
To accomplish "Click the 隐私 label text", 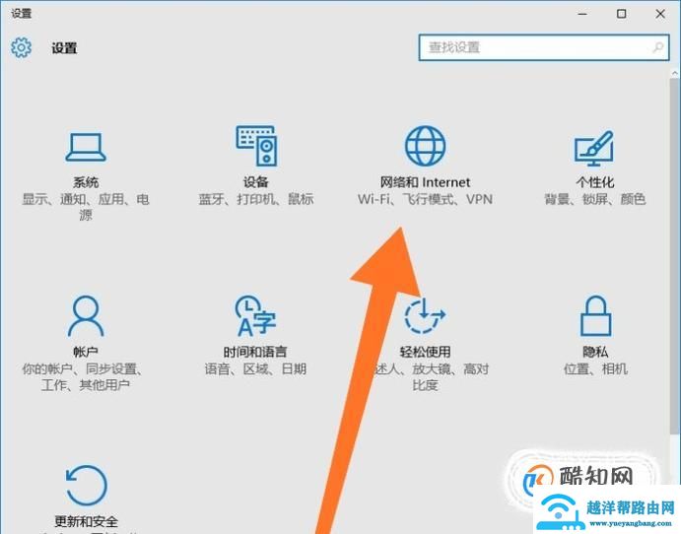I will [595, 352].
